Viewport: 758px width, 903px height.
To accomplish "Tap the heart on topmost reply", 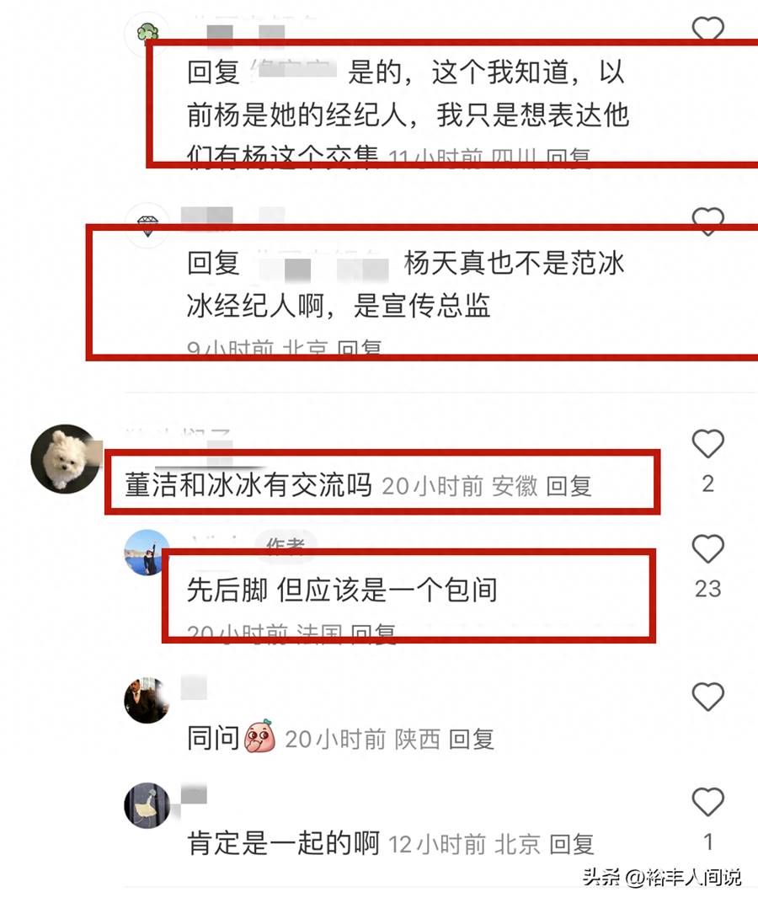I will 708,29.
